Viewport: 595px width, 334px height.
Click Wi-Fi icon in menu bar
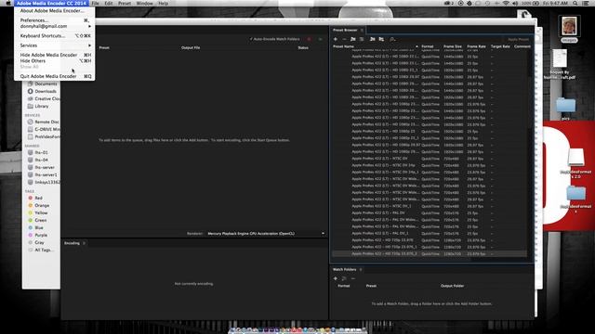506,3
